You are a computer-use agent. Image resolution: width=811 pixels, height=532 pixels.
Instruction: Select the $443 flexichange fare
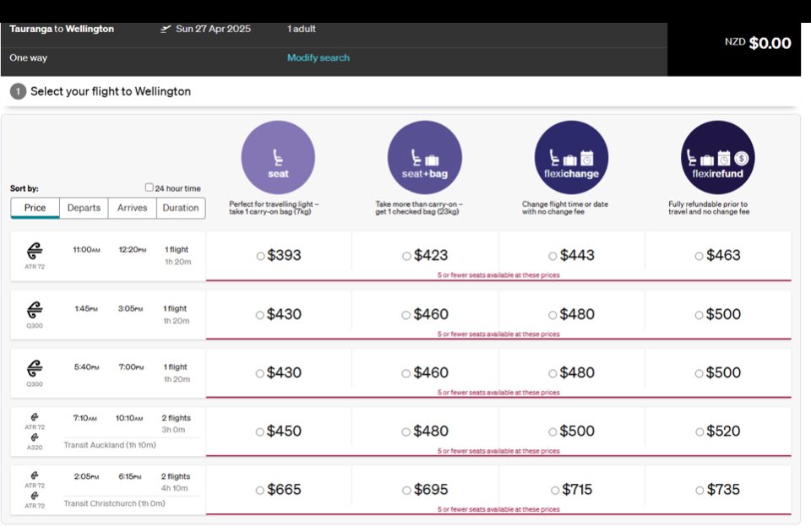[x=552, y=256]
